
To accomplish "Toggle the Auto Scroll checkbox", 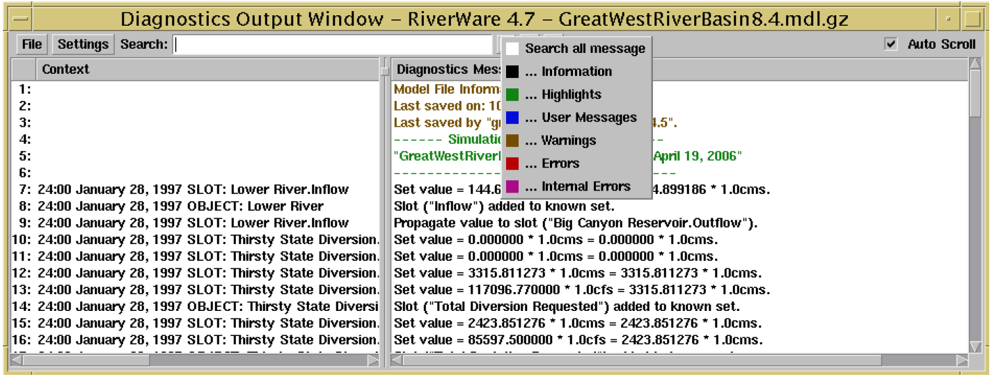I will [x=890, y=45].
